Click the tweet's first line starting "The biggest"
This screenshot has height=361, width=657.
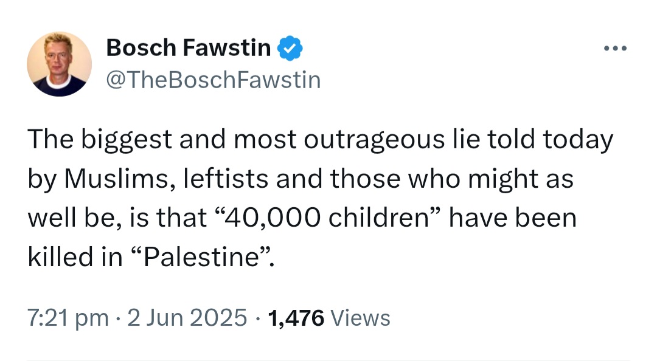click(320, 140)
